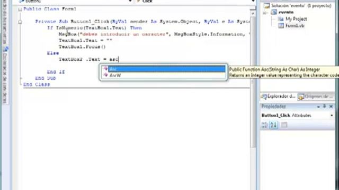The image size is (339, 190).
Task: Click the 'MsgBoxStyle.Information' argument text
Action: coord(209,34)
